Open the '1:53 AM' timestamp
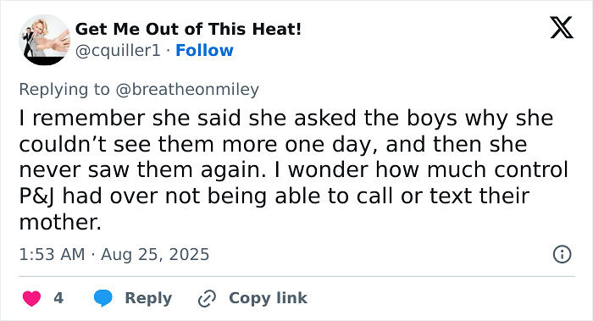593x321 pixels. (x=52, y=254)
